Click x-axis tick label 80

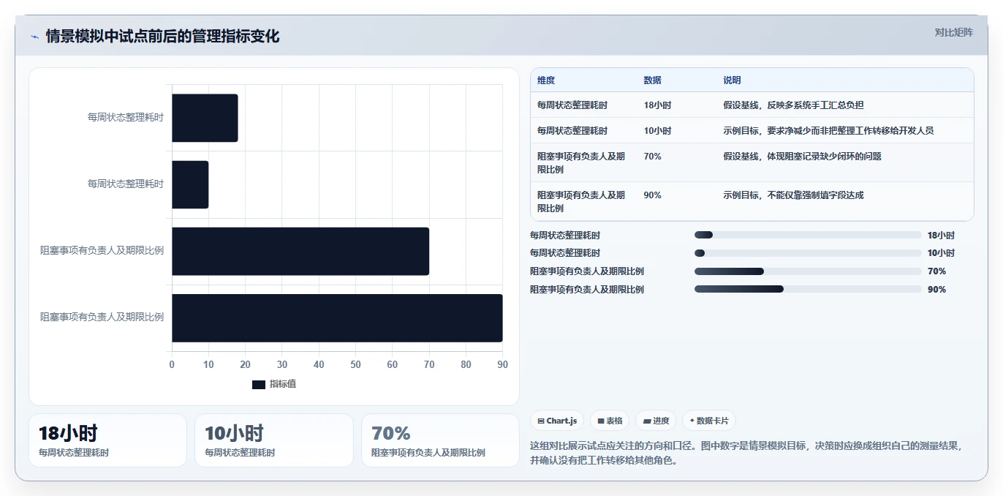pyautogui.click(x=466, y=364)
